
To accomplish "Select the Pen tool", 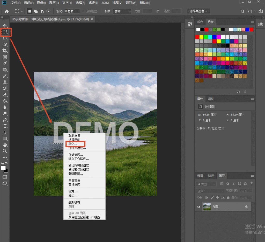I will 5,120.
